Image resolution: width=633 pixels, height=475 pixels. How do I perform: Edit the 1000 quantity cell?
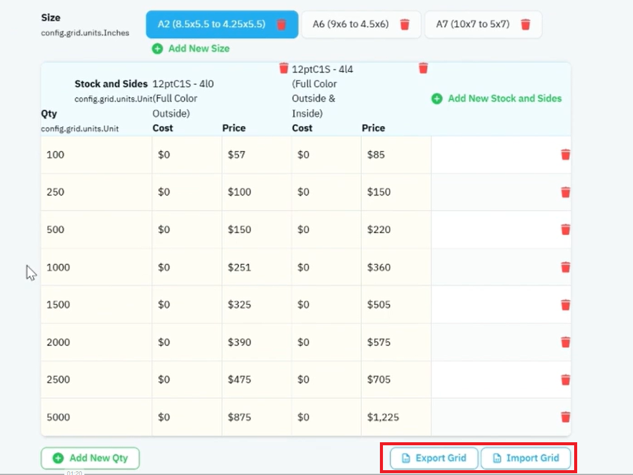coord(96,267)
